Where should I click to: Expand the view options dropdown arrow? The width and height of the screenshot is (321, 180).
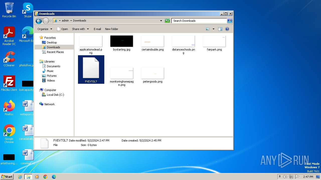pyautogui.click(x=213, y=29)
